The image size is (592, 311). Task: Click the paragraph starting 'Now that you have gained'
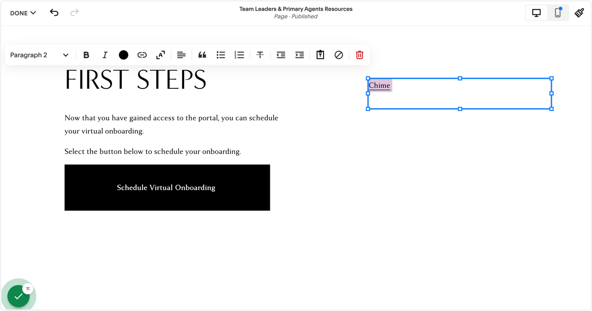[x=171, y=124]
